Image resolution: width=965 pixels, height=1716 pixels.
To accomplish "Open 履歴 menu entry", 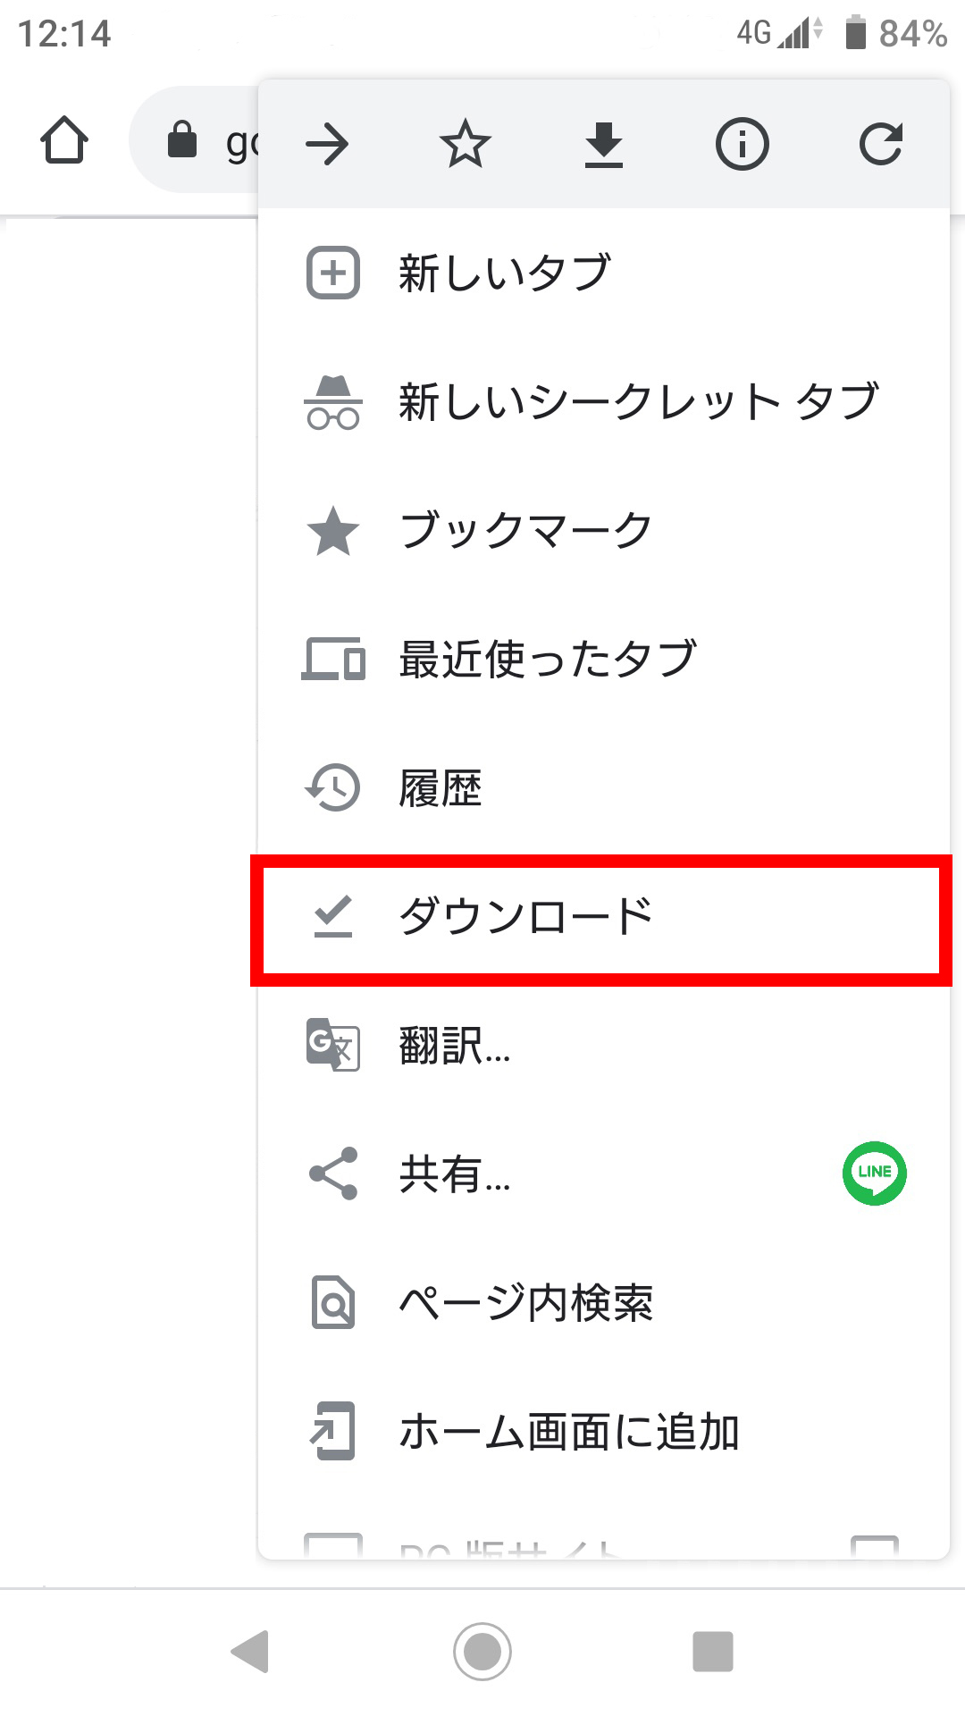I will tap(604, 787).
